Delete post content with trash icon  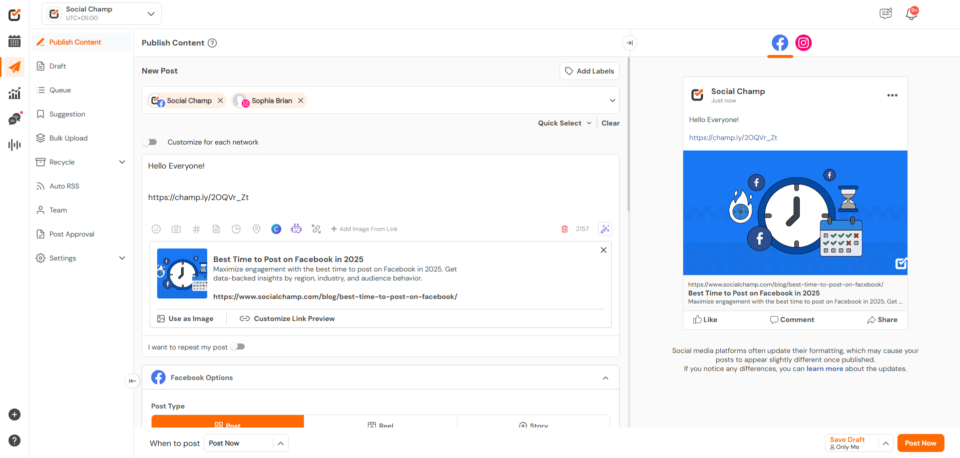click(565, 229)
